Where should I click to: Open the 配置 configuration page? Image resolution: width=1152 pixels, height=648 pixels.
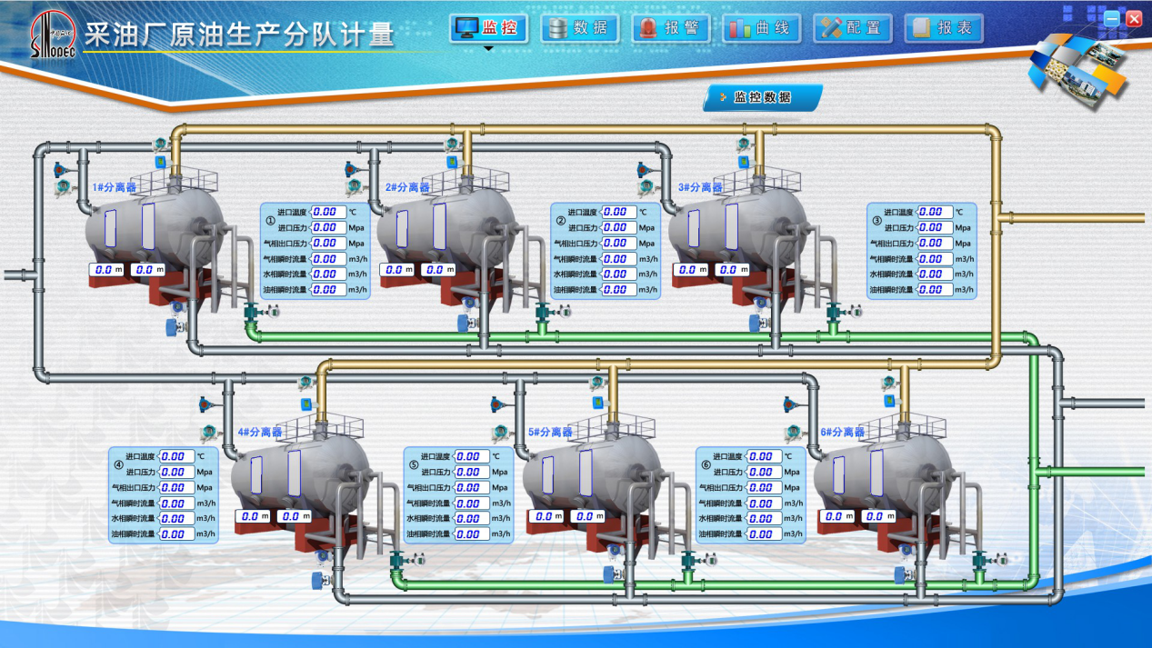852,28
